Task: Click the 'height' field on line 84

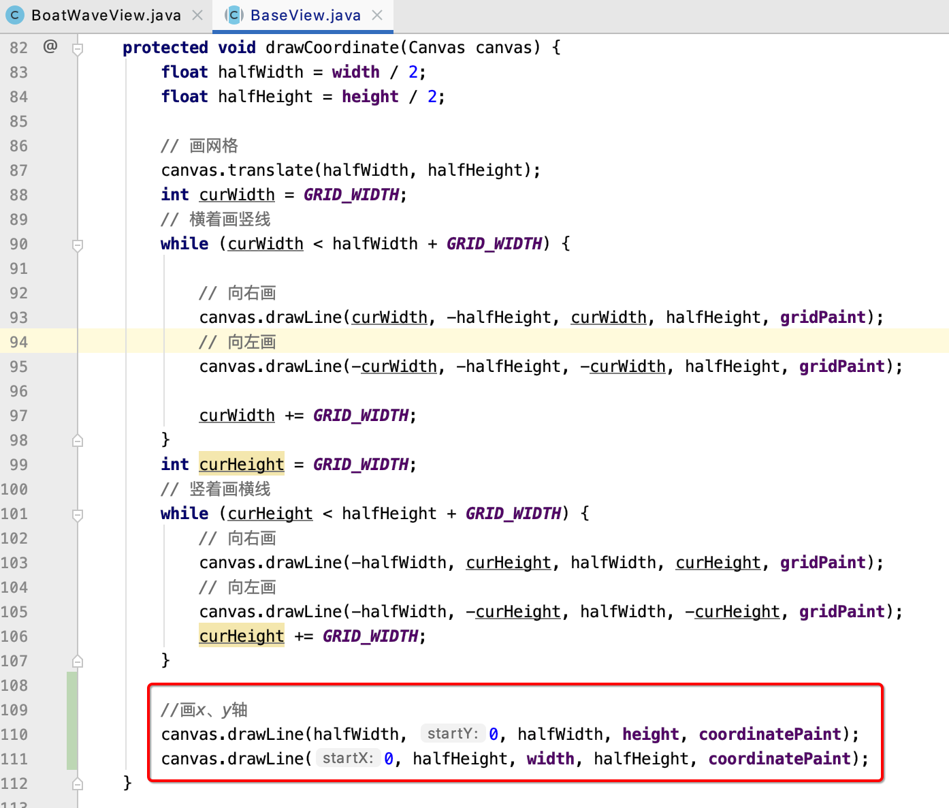Action: tap(370, 97)
